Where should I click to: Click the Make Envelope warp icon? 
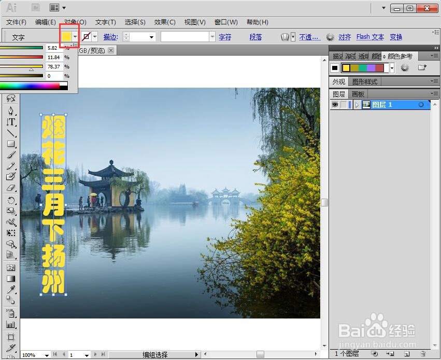click(x=285, y=37)
